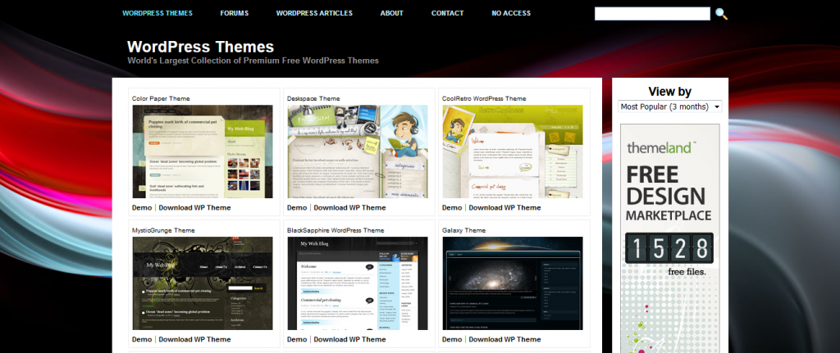Open Demo for Color Paper Theme
Screen dimensions: 840x353
(x=142, y=207)
